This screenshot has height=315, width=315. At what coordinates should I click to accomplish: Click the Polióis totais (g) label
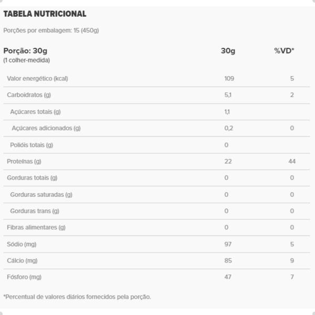point(31,145)
